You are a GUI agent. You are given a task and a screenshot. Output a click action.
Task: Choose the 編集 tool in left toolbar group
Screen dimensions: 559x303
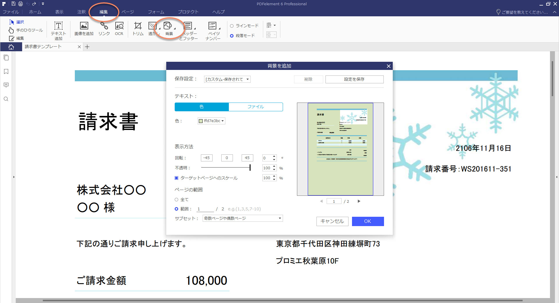click(x=17, y=38)
